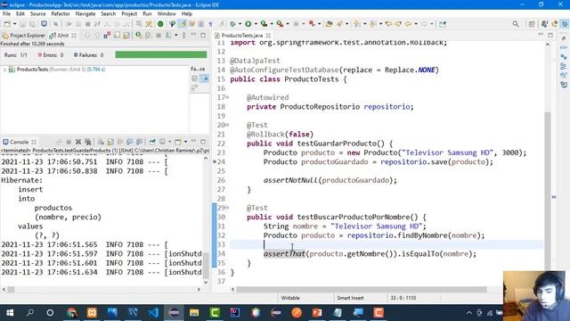Toggle Scroll Lock in the Console toolbar

click(110, 142)
